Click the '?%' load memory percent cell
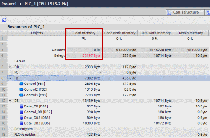Image resolution: width=210 pixels, height=138 pixels. point(84,39)
